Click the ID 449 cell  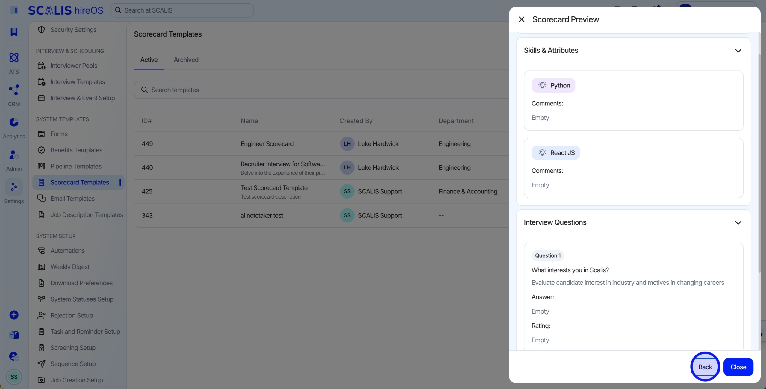(147, 144)
